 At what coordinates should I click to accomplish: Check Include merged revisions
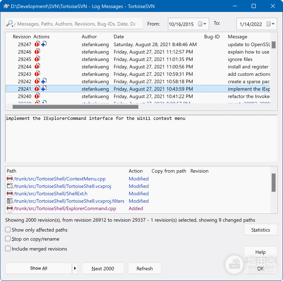click(8, 248)
